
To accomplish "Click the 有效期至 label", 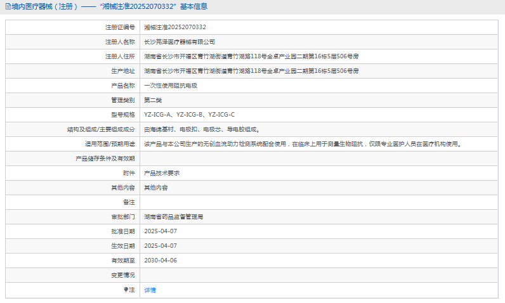I will coord(123,261).
